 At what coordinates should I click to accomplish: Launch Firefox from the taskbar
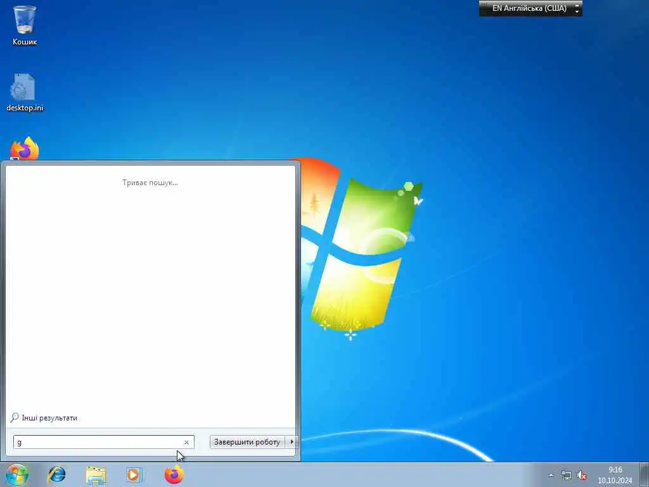174,474
